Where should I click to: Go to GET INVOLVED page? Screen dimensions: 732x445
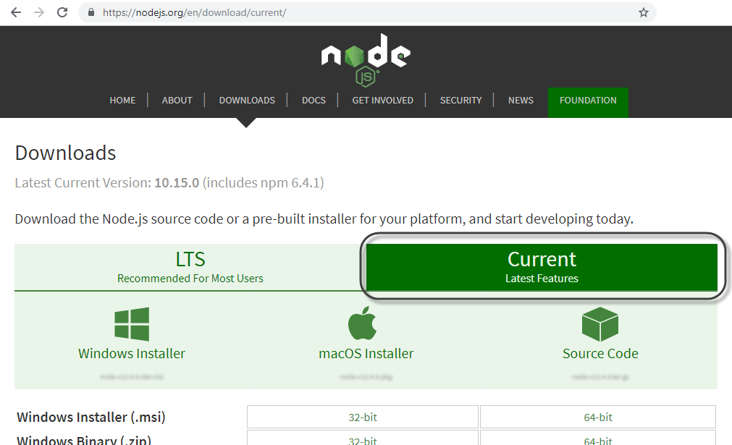(382, 101)
